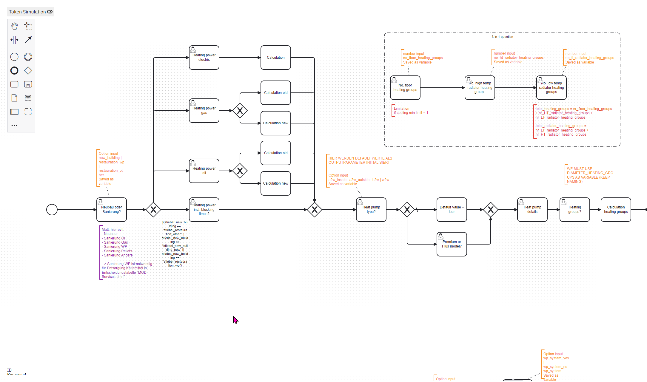Activate the lasso selection tool
The image size is (647, 382).
[x=28, y=26]
